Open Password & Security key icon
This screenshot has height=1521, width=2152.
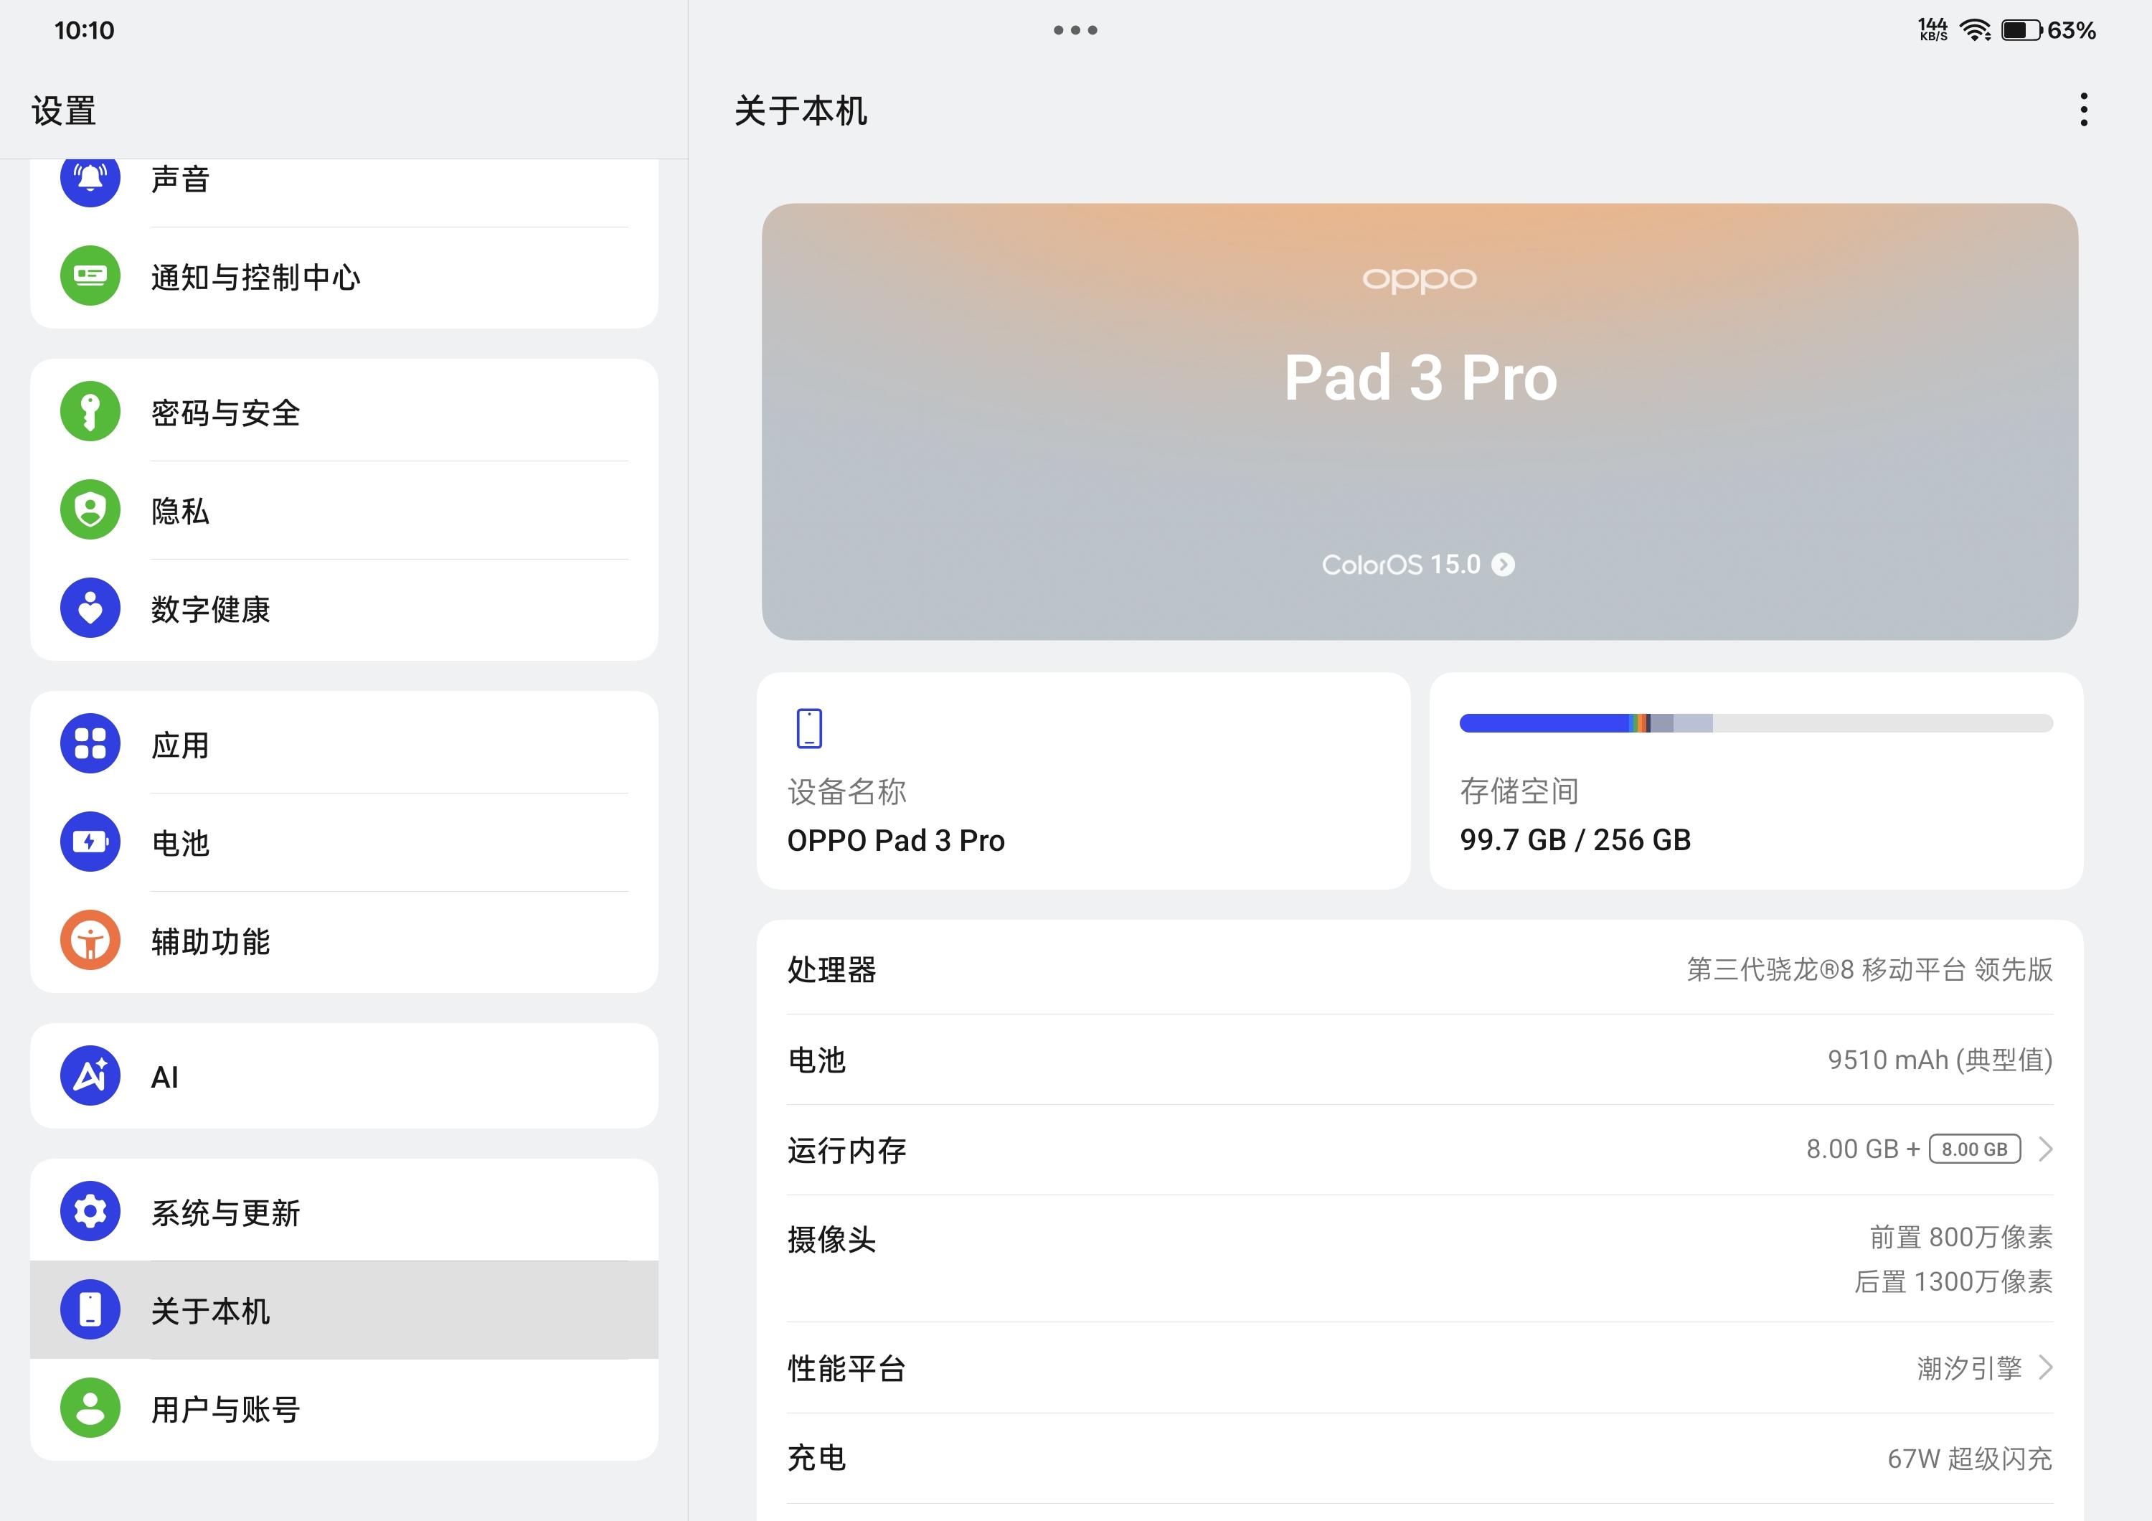point(90,411)
